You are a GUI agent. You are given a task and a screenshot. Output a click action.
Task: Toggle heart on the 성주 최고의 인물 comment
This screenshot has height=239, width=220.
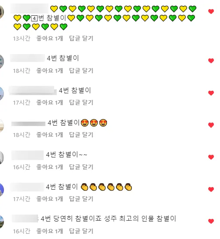tap(211, 221)
